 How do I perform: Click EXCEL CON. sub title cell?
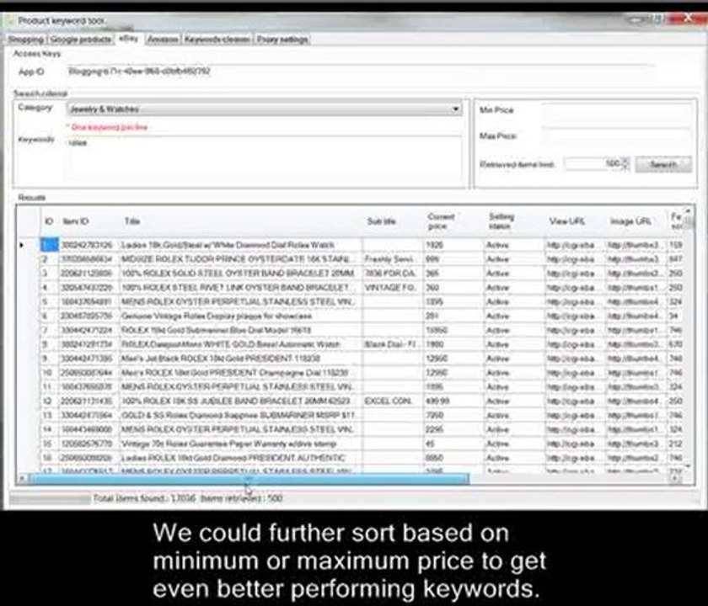(393, 401)
